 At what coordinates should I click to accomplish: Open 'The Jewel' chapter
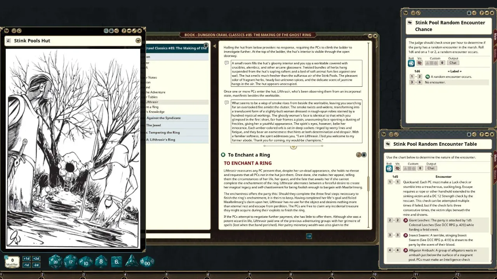(x=177, y=125)
